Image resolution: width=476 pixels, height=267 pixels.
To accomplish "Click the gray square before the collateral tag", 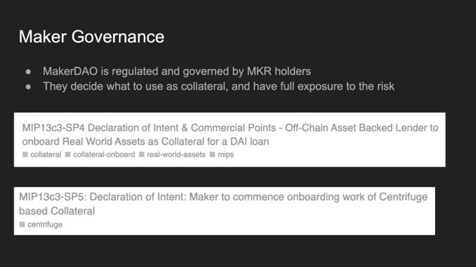I will pos(25,155).
